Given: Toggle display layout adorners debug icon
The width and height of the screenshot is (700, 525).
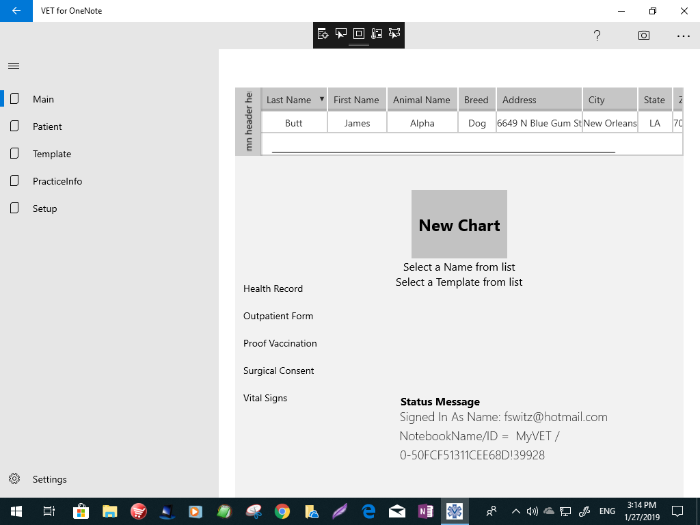Looking at the screenshot, I should click(359, 33).
